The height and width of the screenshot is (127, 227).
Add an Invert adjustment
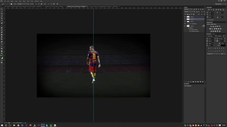[211, 31]
